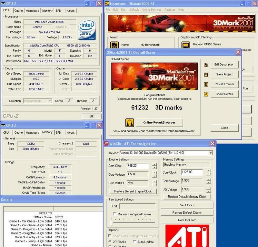Click the Edit Description button
258x247 pixels.
pos(224,65)
